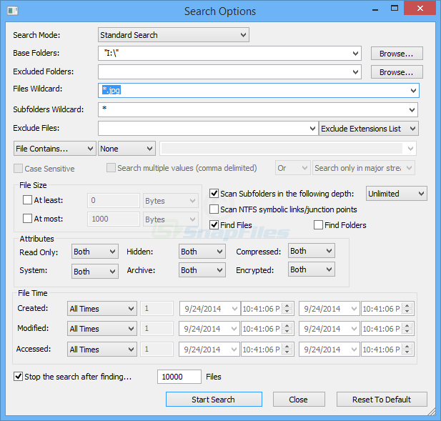Screen dimensions: 441x421
Task: Enable the At least file size checkbox
Action: [27, 200]
